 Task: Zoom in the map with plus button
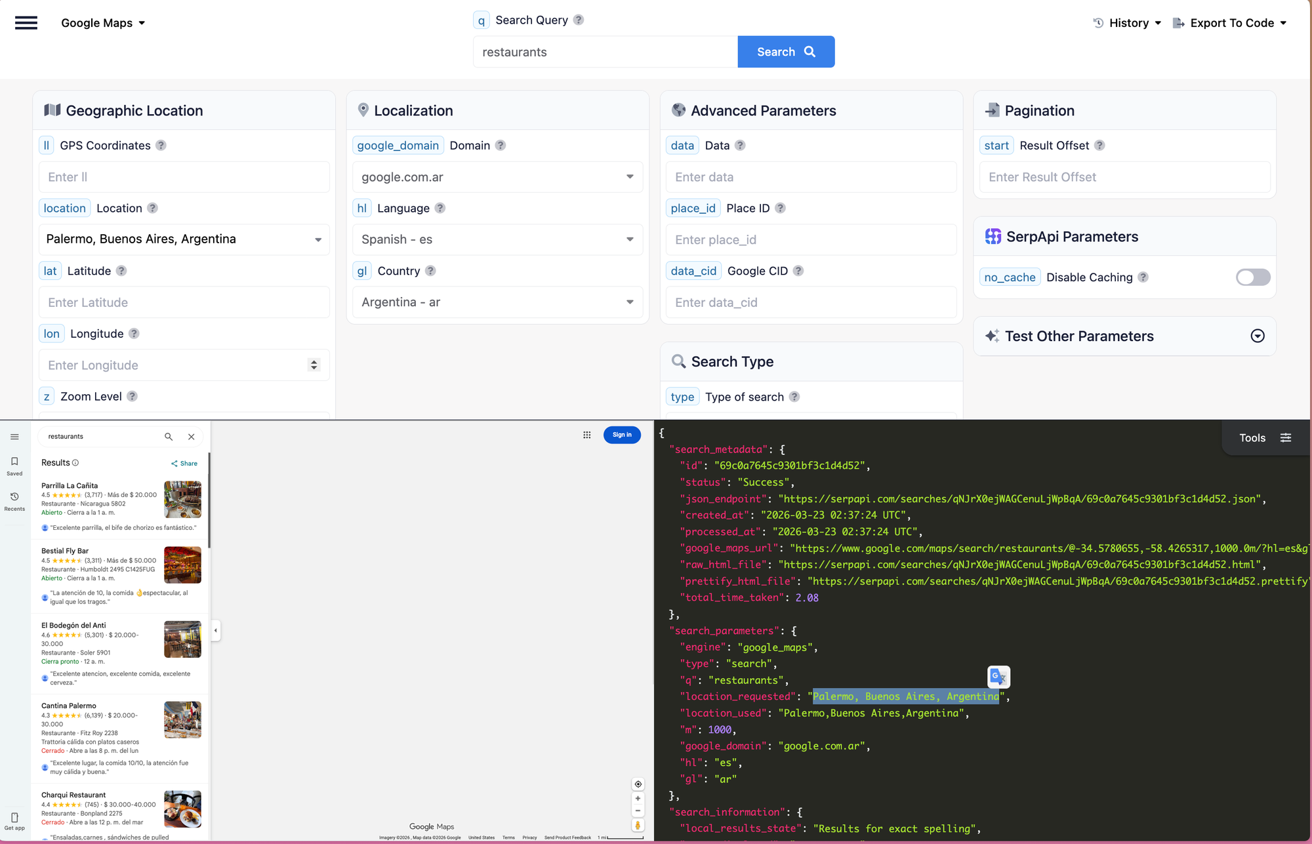[638, 799]
